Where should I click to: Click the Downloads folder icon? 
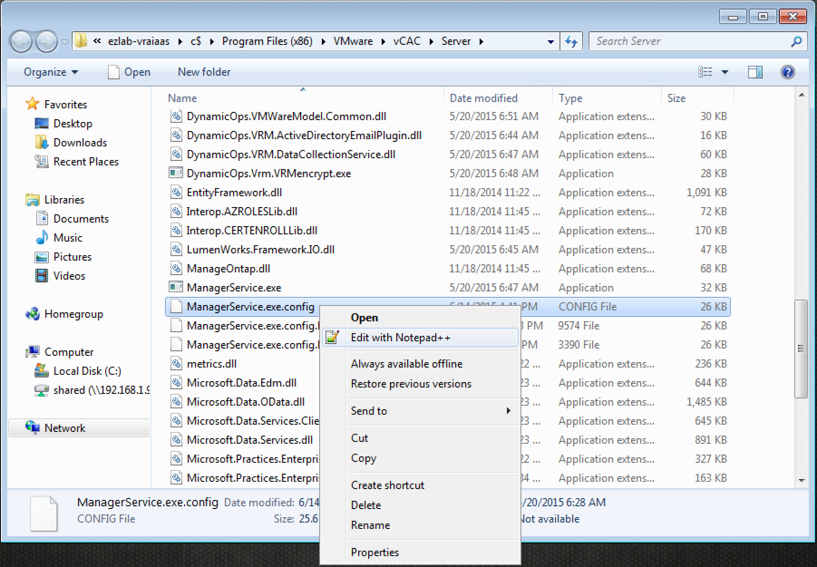click(x=42, y=142)
